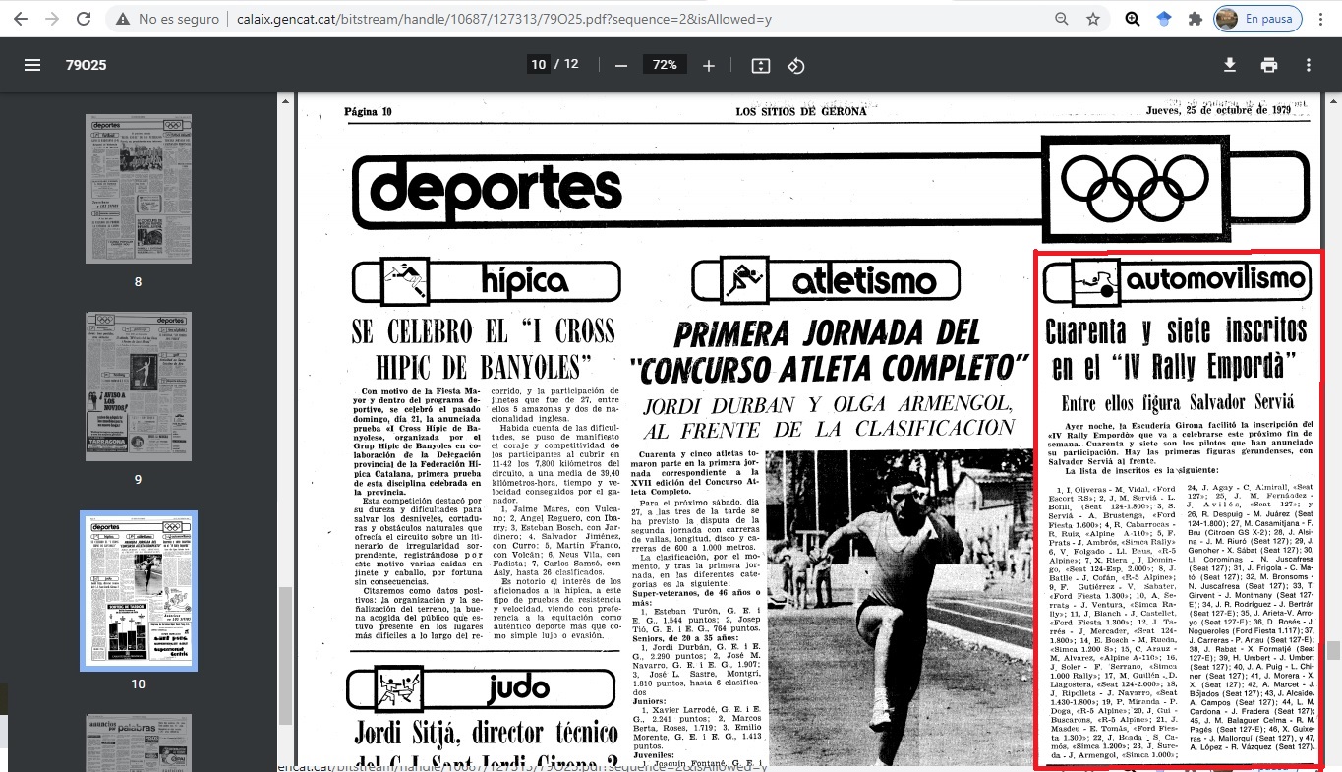This screenshot has height=772, width=1342.
Task: Open the partially visible page 11 thumbnail
Action: 138,742
